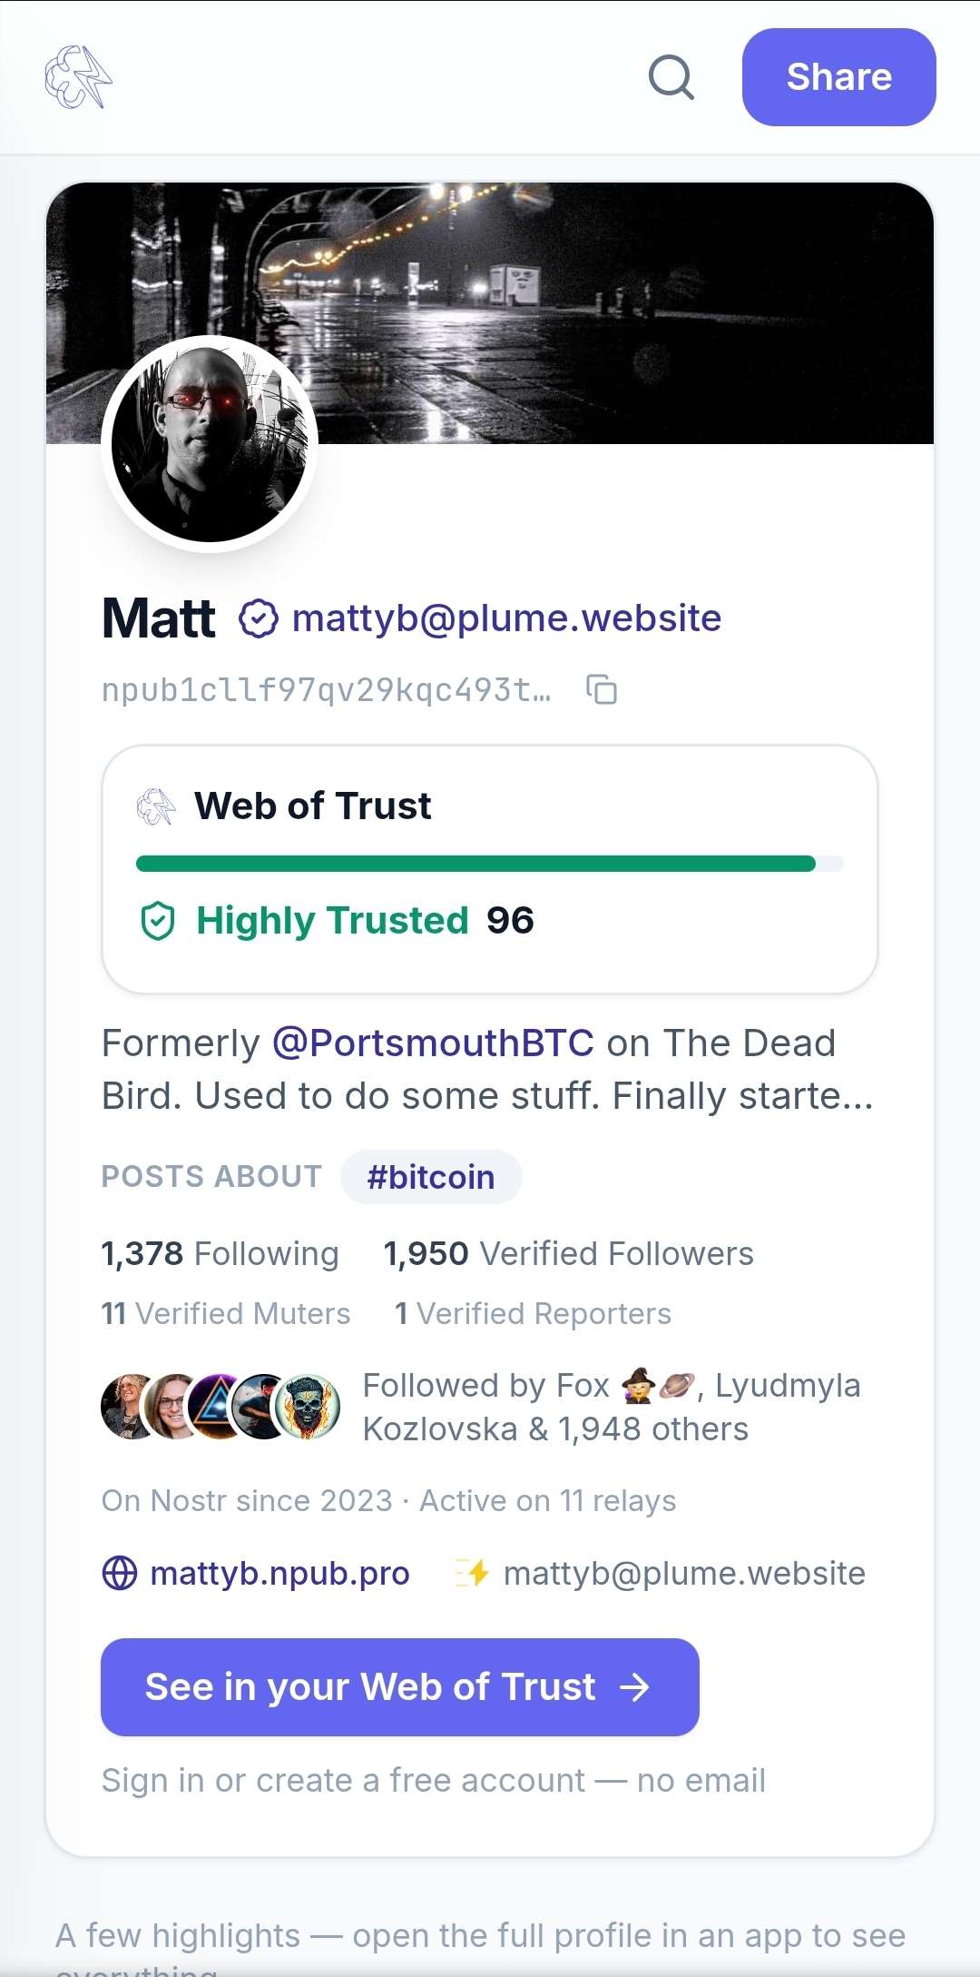This screenshot has height=1977, width=980.
Task: Open Matt's profile avatar picture
Action: click(x=210, y=444)
